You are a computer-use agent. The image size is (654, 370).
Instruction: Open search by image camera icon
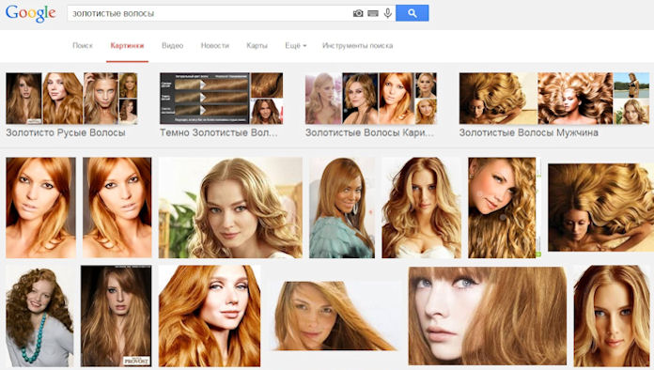click(x=358, y=13)
